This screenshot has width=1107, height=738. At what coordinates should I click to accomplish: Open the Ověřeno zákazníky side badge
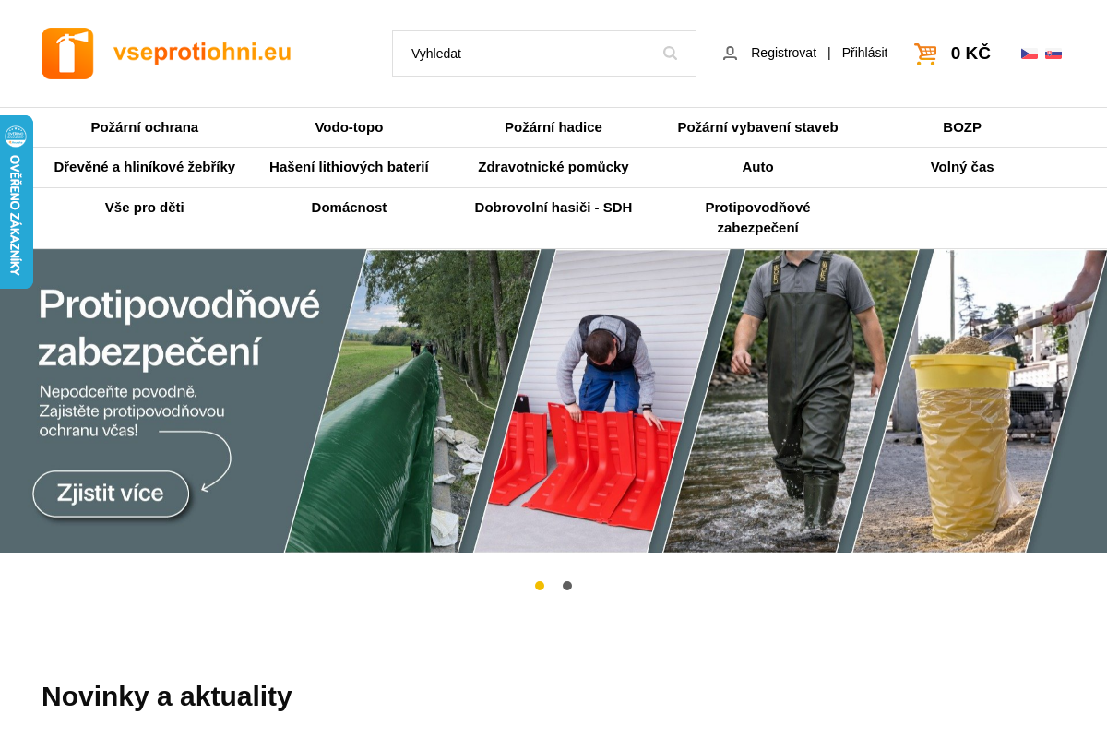click(x=16, y=202)
